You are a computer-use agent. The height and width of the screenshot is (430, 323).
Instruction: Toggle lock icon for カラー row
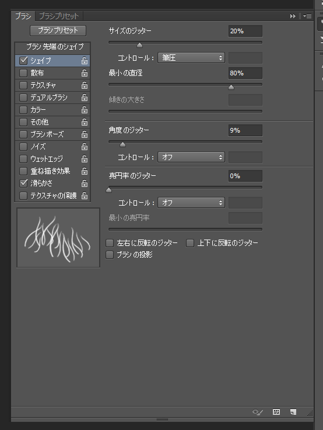click(85, 110)
